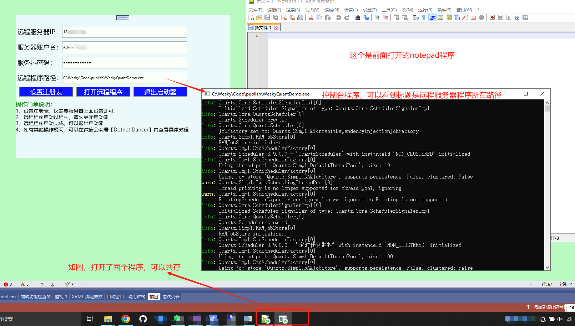The width and height of the screenshot is (575, 326).
Task: Click the Save file icon in Notepad++ toolbar
Action: pos(267,17)
